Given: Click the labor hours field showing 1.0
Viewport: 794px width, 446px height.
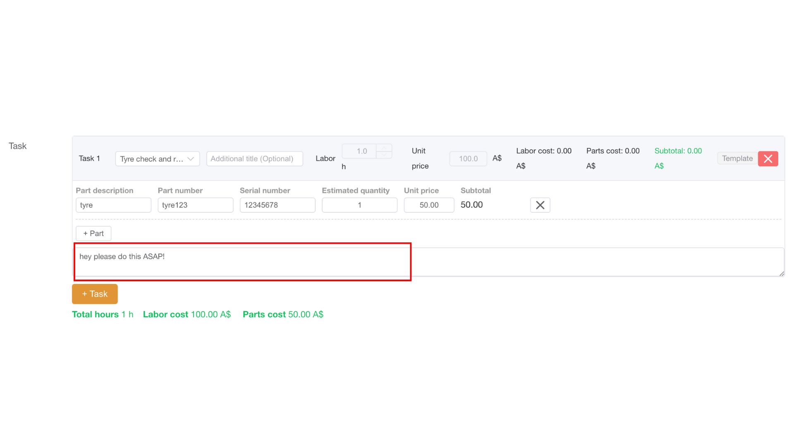Looking at the screenshot, I should tap(360, 151).
